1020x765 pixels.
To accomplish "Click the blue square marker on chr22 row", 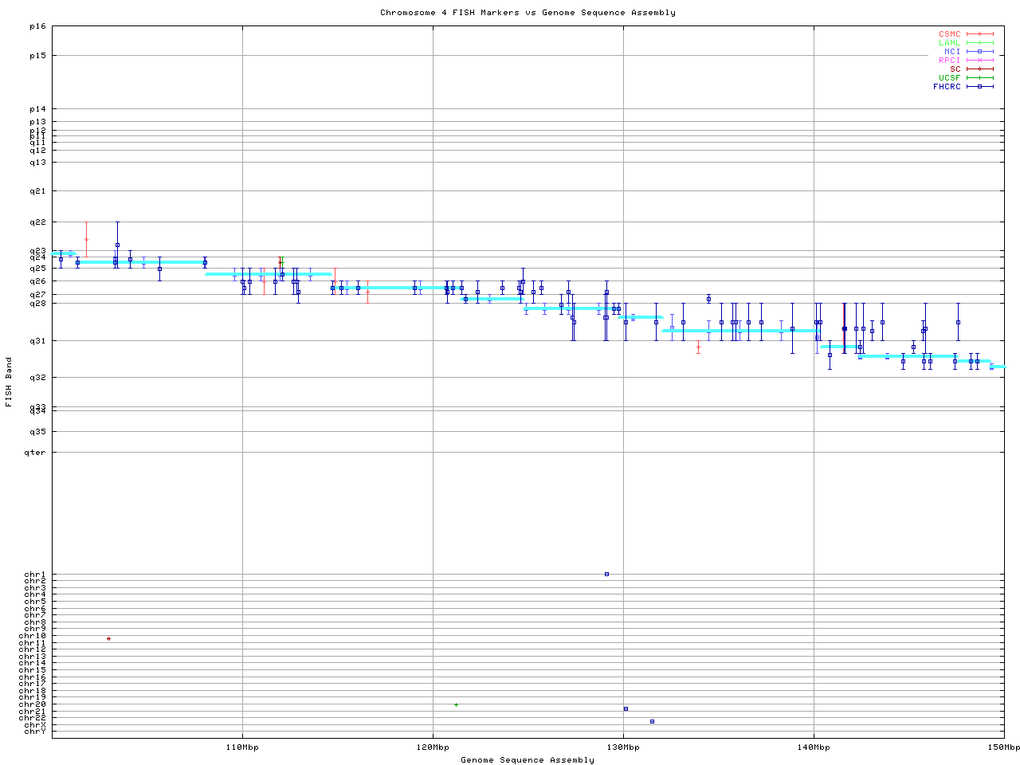I will coord(652,721).
